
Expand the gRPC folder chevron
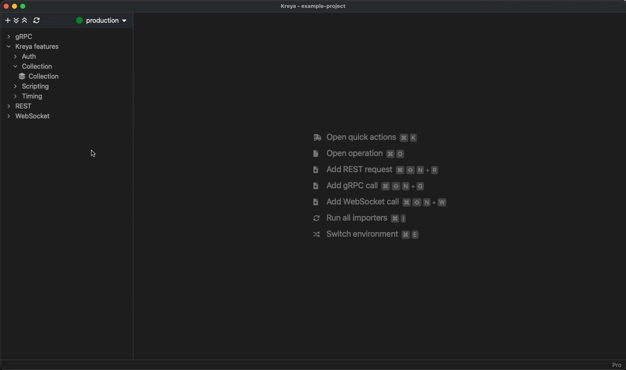9,36
